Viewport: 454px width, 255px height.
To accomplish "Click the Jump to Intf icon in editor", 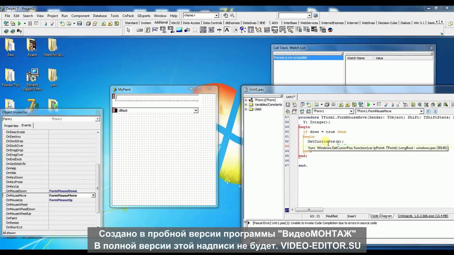I will click(x=302, y=111).
